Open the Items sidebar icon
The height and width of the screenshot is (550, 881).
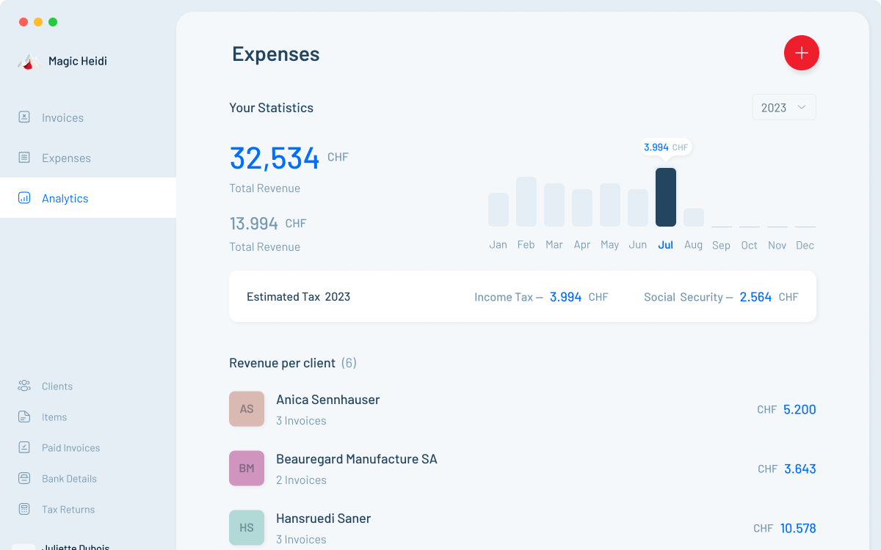24,417
